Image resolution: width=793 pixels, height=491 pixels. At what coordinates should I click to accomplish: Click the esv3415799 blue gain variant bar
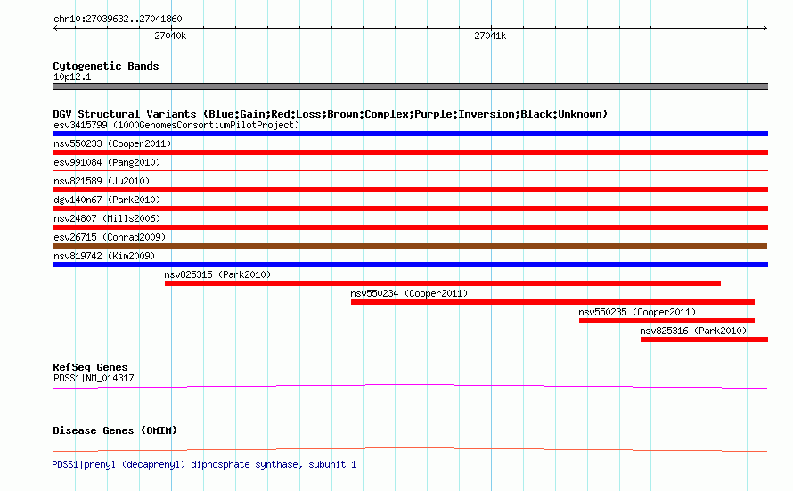[x=410, y=134]
